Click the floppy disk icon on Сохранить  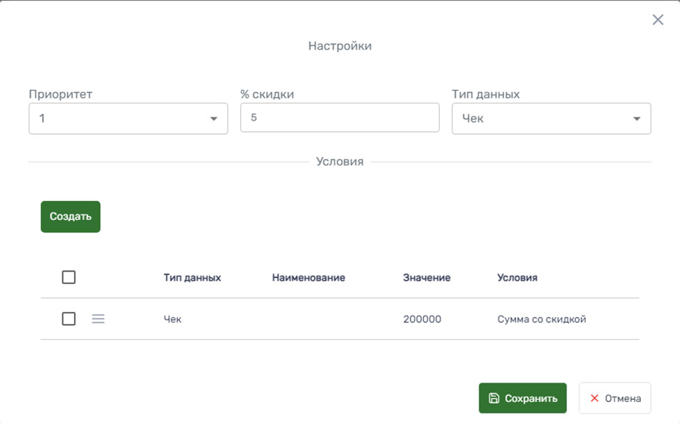[494, 399]
